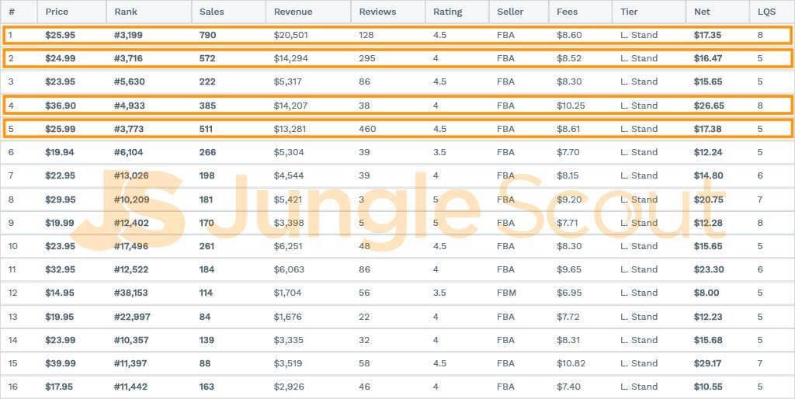Viewport: 795px width, 399px height.
Task: Click the Revenue column header
Action: click(x=293, y=12)
